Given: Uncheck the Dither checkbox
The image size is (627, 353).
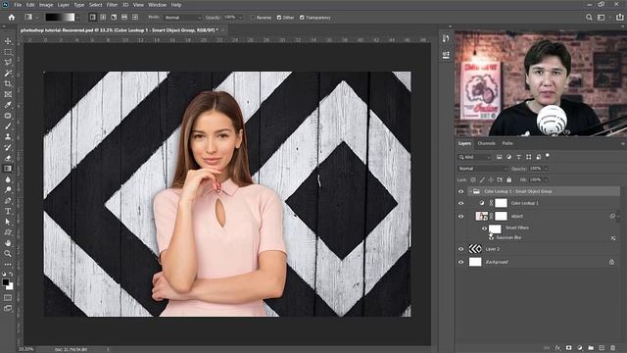Looking at the screenshot, I should (x=279, y=18).
